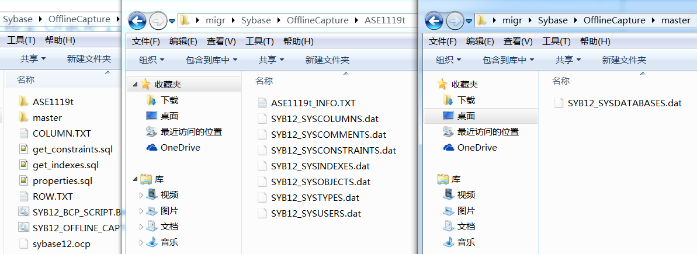Collapse 收藏夹 tree in ASE1119t window
The width and height of the screenshot is (697, 254).
click(135, 84)
